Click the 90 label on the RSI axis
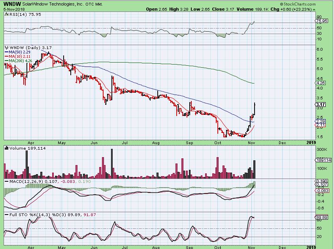The width and height of the screenshot is (334, 249). tap(319, 17)
